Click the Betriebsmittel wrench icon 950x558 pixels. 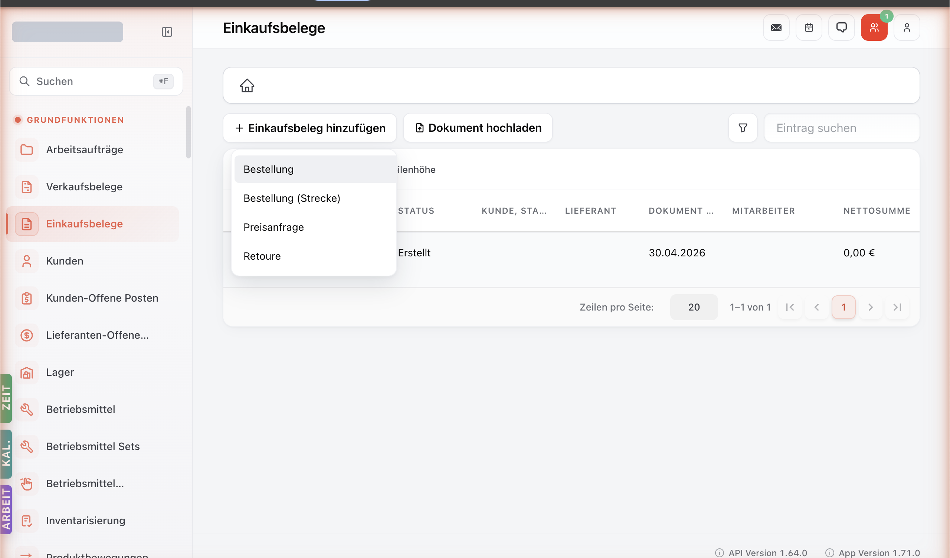coord(26,409)
